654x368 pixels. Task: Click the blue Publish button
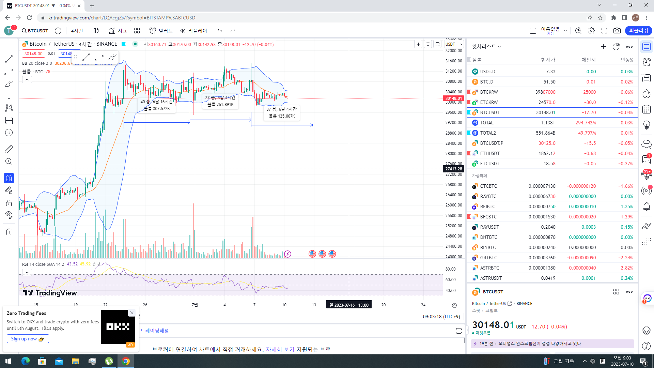[638, 31]
